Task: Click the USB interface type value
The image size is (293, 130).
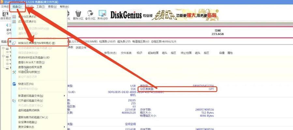Action: (x=133, y=86)
